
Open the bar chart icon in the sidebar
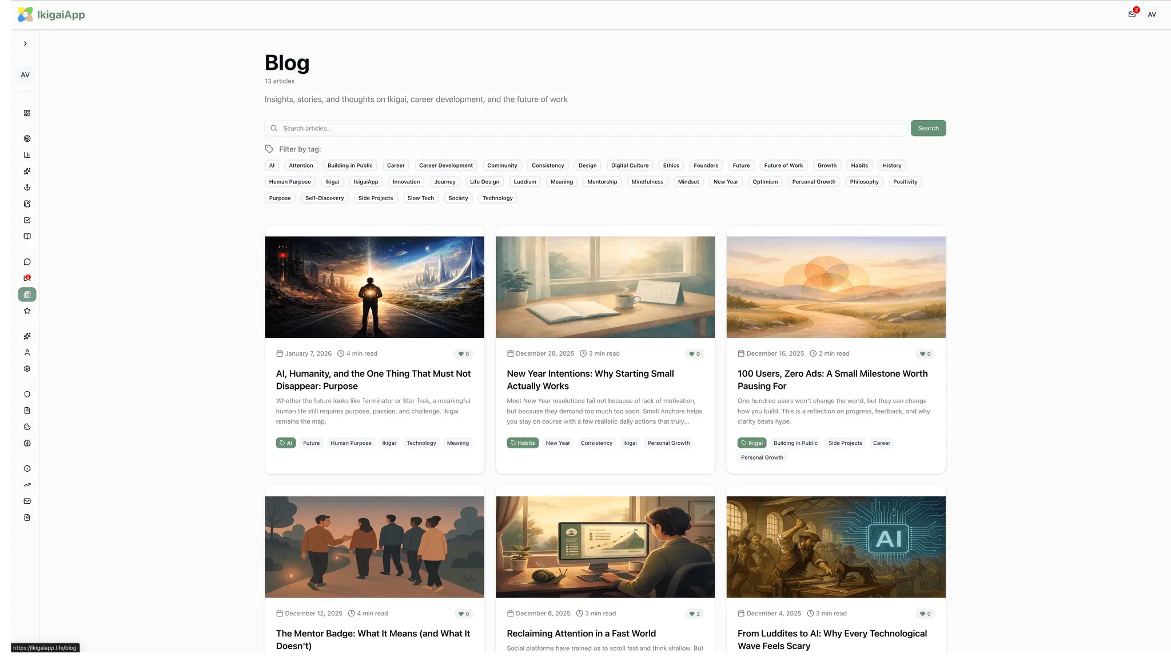pyautogui.click(x=27, y=155)
